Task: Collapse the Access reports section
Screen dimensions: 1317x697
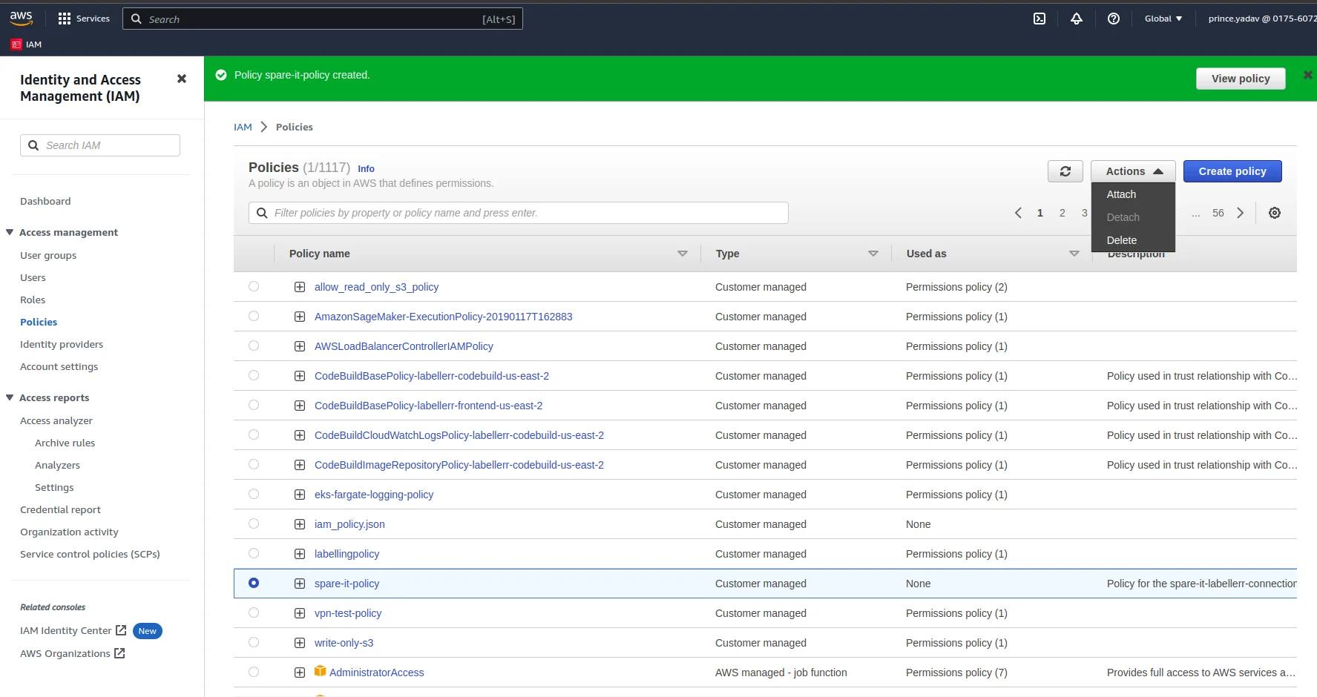Action: coord(10,397)
